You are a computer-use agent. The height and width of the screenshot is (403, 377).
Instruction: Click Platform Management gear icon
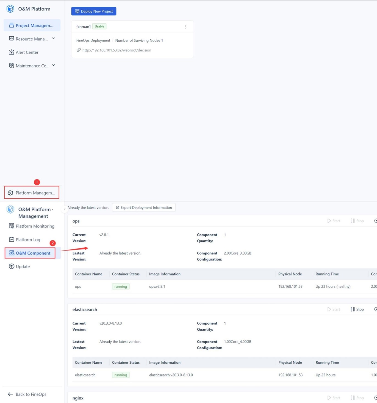(10, 193)
